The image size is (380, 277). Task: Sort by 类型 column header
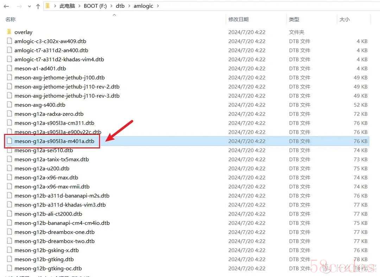(294, 19)
